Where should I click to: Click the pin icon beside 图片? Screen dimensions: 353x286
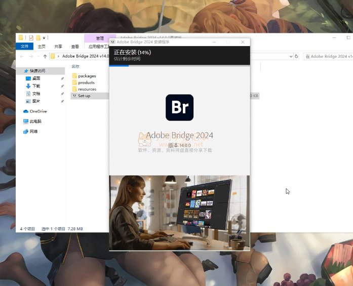(x=62, y=101)
